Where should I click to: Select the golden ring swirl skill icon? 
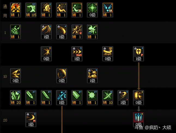point(62,74)
